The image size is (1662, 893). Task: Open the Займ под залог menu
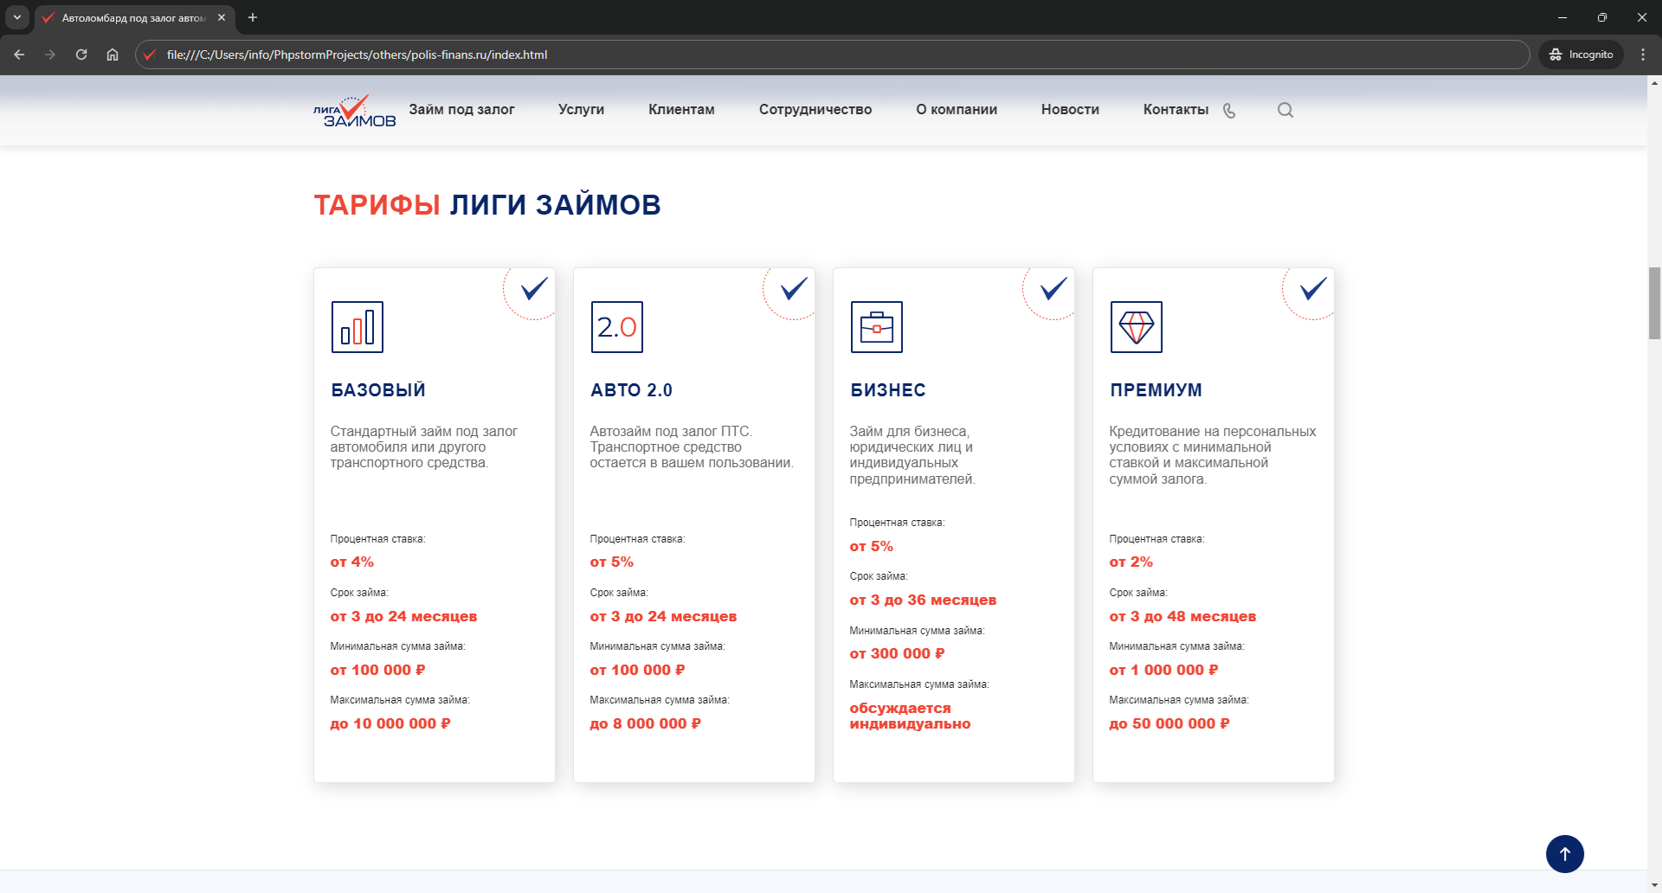coord(461,110)
